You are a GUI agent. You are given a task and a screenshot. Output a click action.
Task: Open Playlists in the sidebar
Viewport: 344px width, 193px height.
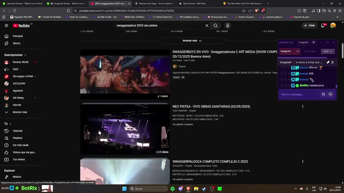click(17, 138)
